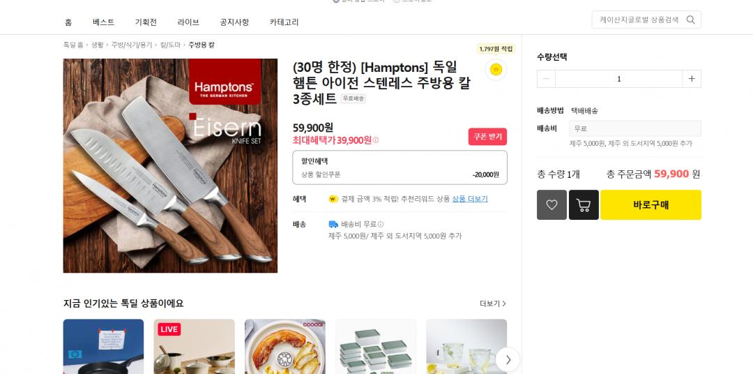Decrease quantity with the minus button
This screenshot has height=374, width=753.
pyautogui.click(x=546, y=79)
